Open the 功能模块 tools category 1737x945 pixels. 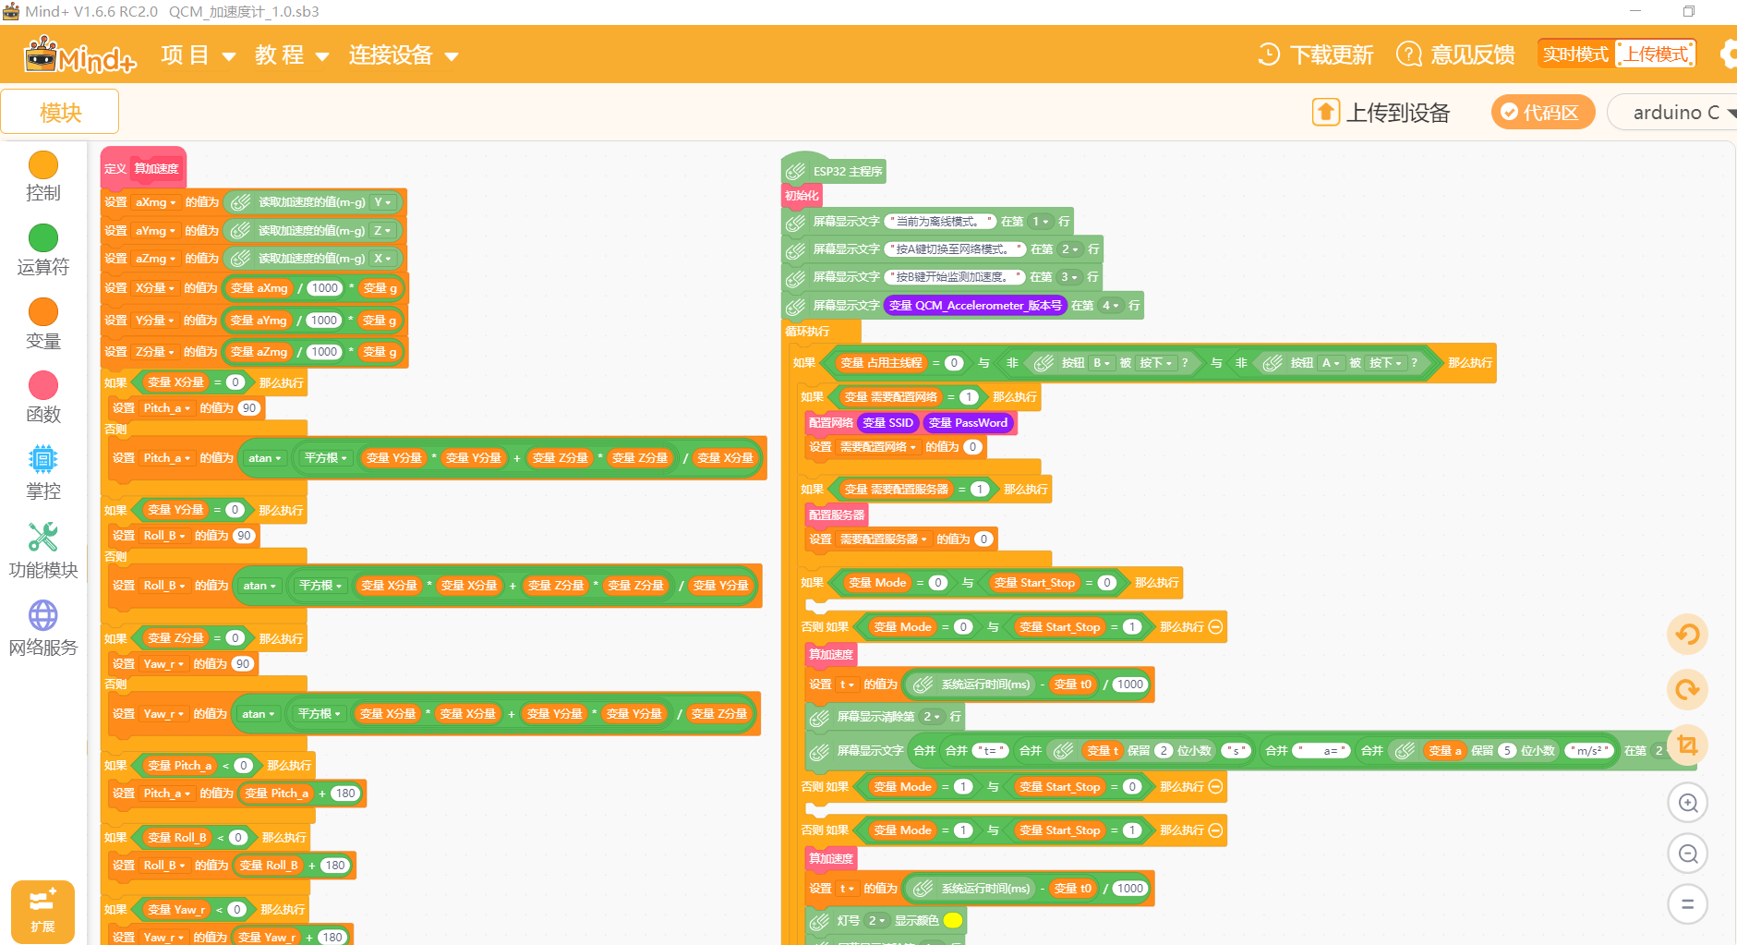[x=43, y=551]
